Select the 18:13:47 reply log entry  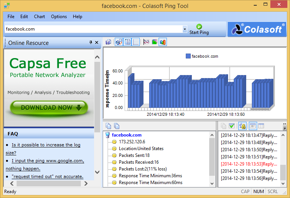point(249,135)
